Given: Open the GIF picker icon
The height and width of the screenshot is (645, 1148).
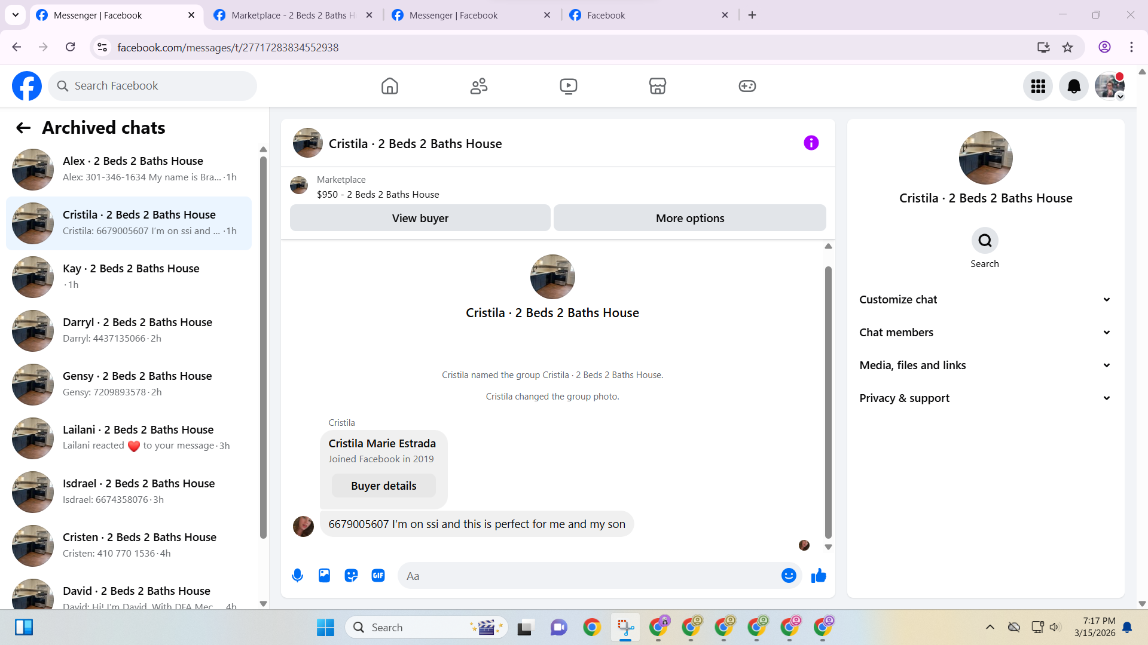Looking at the screenshot, I should click(x=378, y=576).
